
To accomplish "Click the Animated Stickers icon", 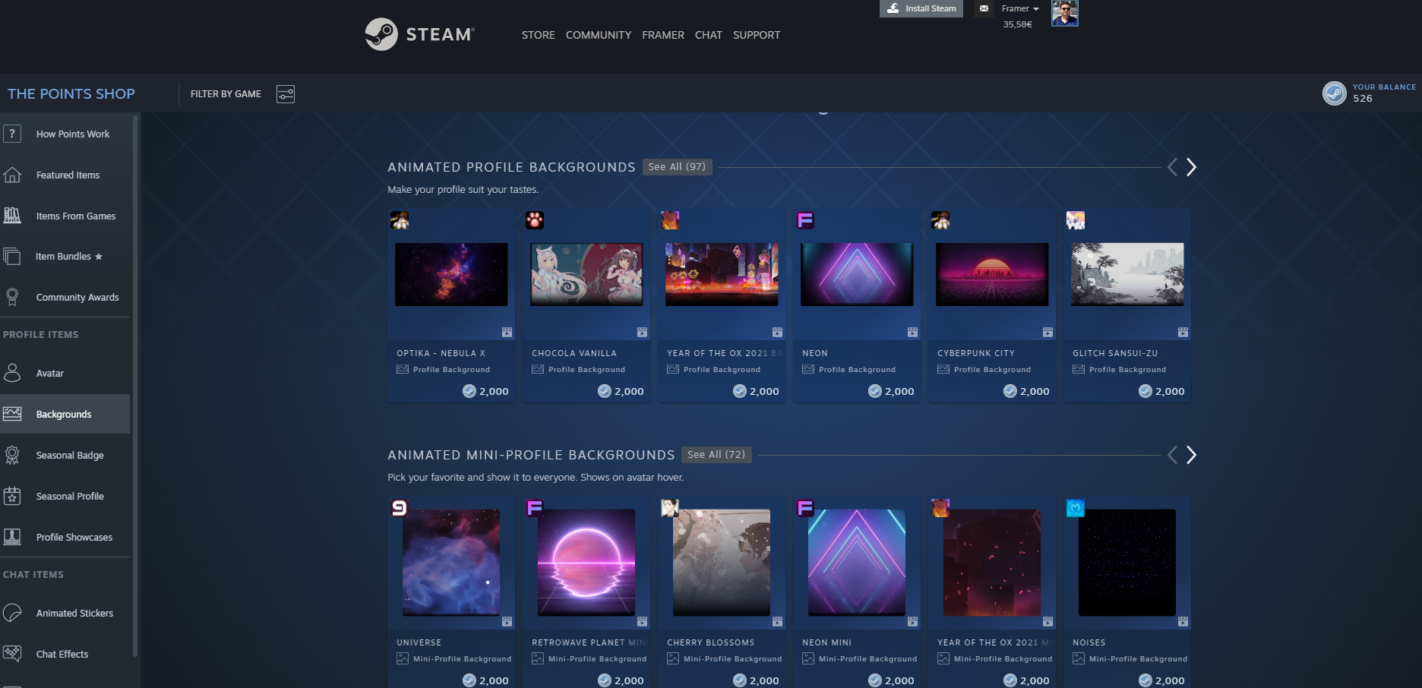I will tap(12, 613).
